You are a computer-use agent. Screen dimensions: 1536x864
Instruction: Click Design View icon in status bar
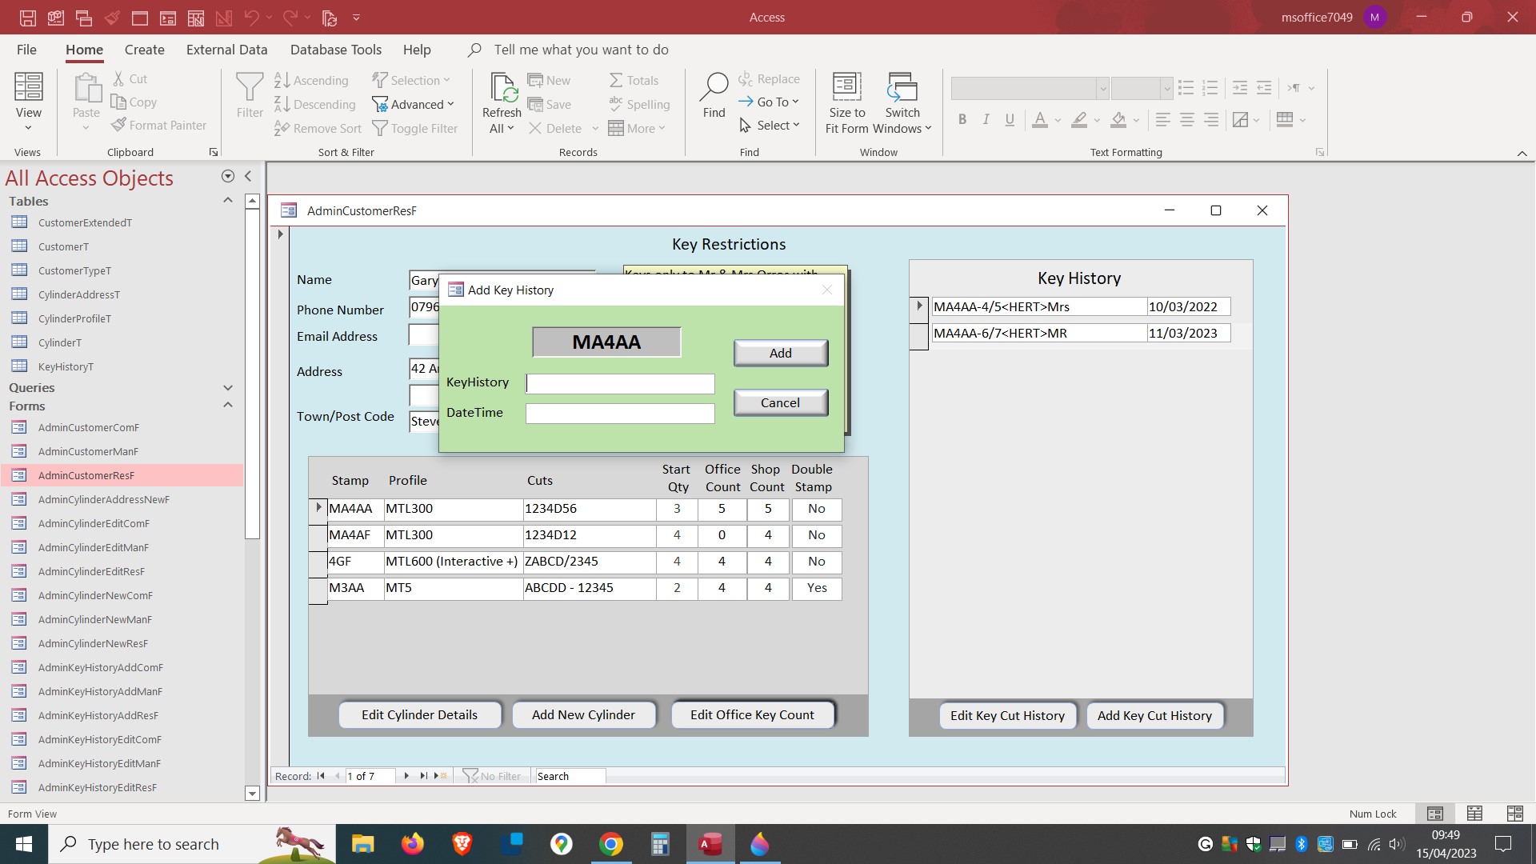1514,814
